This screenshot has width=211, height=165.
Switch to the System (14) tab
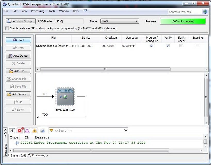(18, 155)
